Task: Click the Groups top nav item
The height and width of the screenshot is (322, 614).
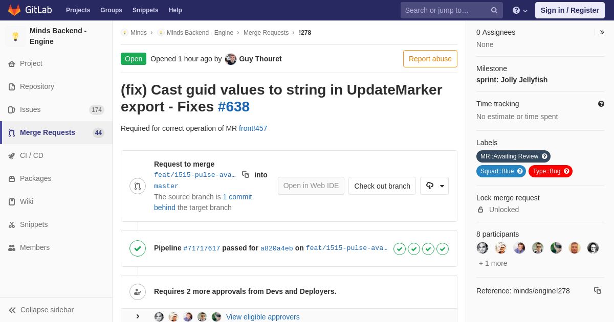Action: pos(111,10)
